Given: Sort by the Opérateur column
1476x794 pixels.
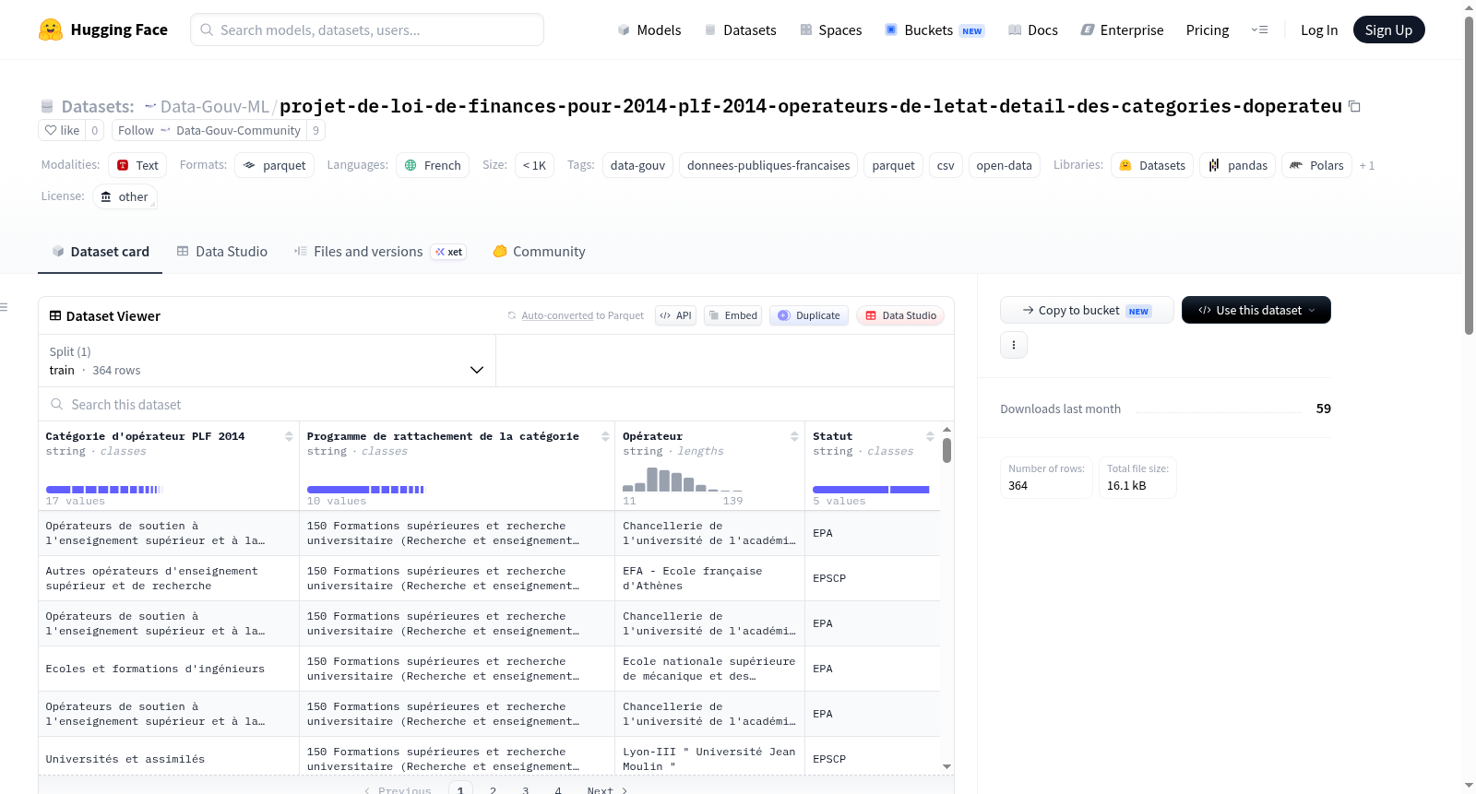Looking at the screenshot, I should tap(794, 436).
